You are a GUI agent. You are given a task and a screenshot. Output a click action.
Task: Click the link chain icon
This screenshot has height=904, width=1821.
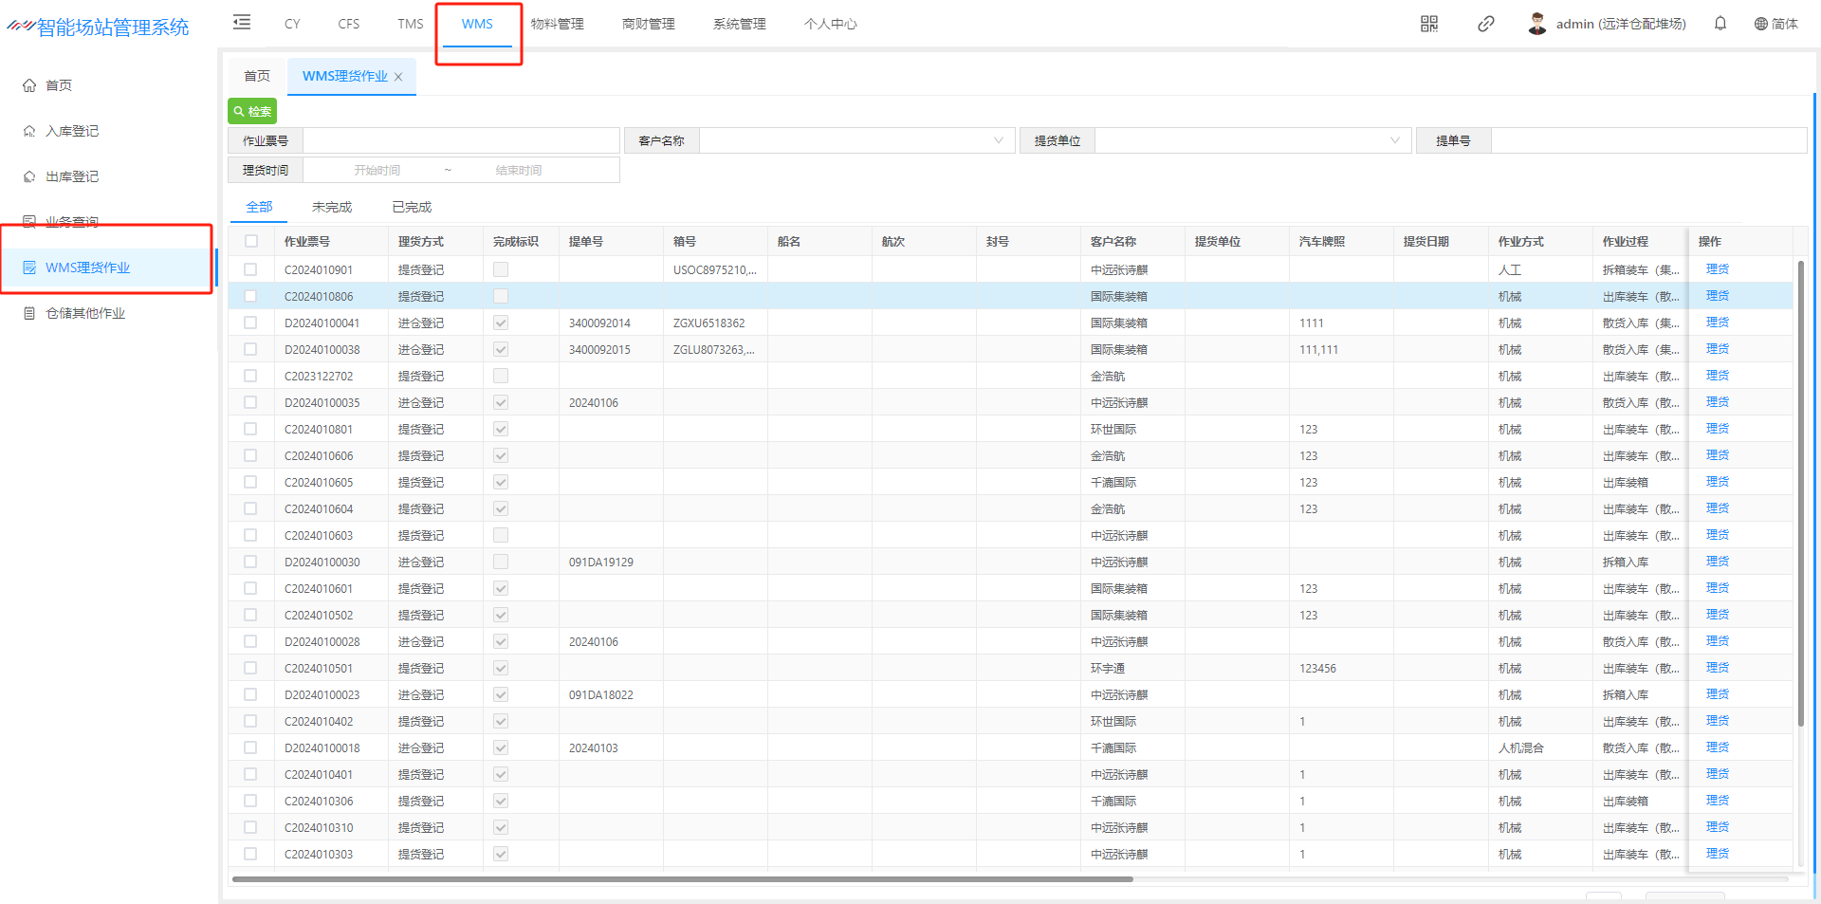click(x=1486, y=24)
